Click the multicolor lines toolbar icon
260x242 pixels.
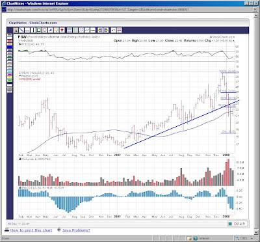coord(119,30)
